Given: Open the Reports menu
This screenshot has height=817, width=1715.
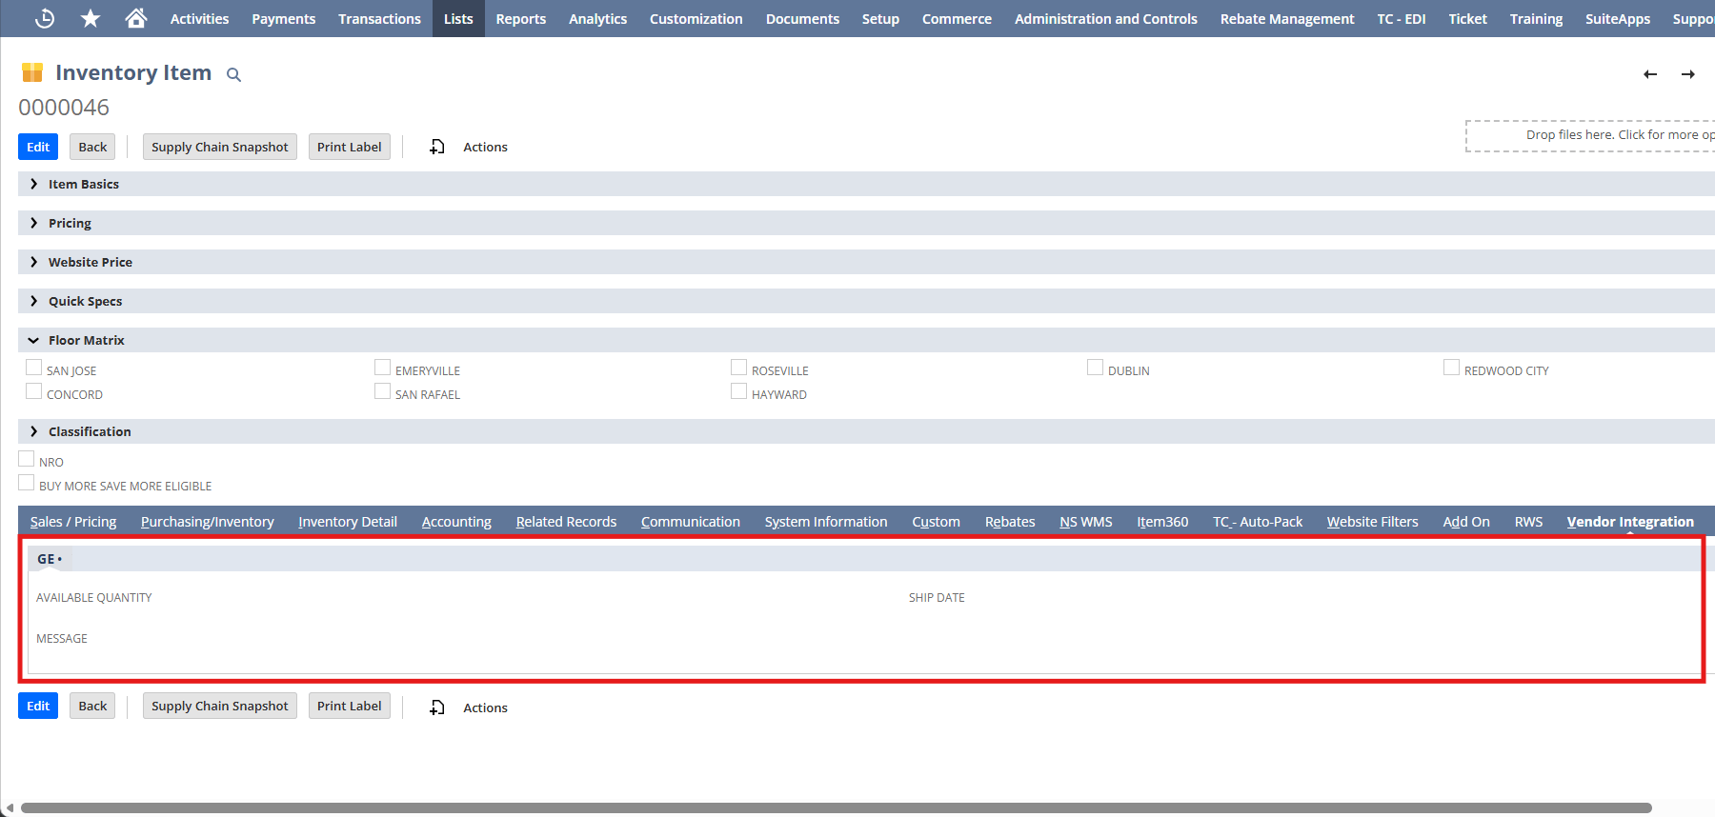Looking at the screenshot, I should 520,19.
